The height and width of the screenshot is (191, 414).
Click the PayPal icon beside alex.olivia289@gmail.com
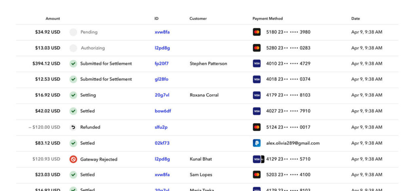click(x=257, y=143)
